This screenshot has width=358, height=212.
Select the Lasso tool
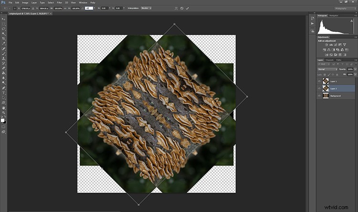(x=4, y=29)
